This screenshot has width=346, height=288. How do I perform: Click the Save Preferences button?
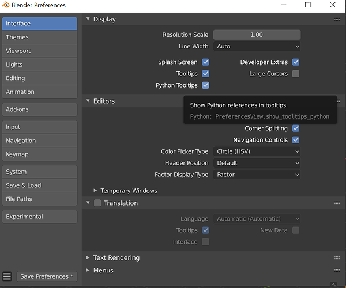pyautogui.click(x=47, y=276)
